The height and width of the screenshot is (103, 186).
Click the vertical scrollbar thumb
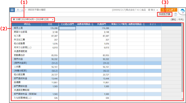(182, 58)
